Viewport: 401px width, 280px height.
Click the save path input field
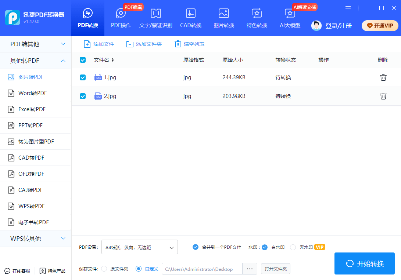pos(202,269)
